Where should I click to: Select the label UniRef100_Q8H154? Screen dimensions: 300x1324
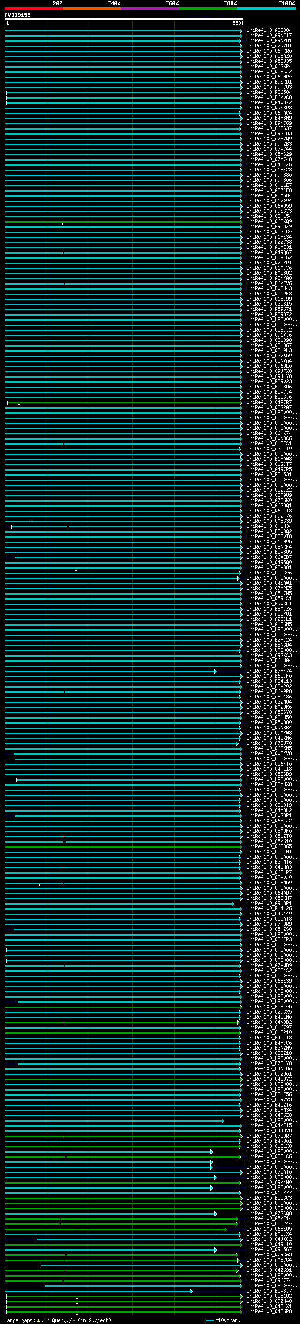tap(269, 217)
